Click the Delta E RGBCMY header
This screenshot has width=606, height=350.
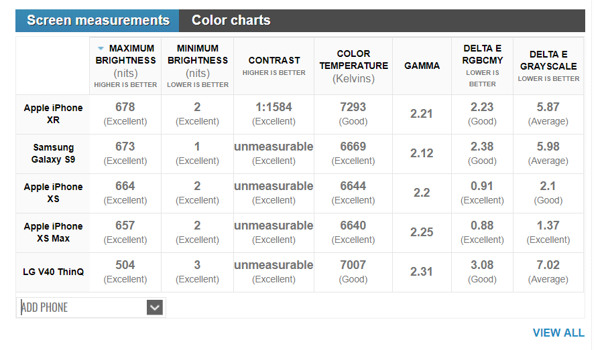[483, 54]
